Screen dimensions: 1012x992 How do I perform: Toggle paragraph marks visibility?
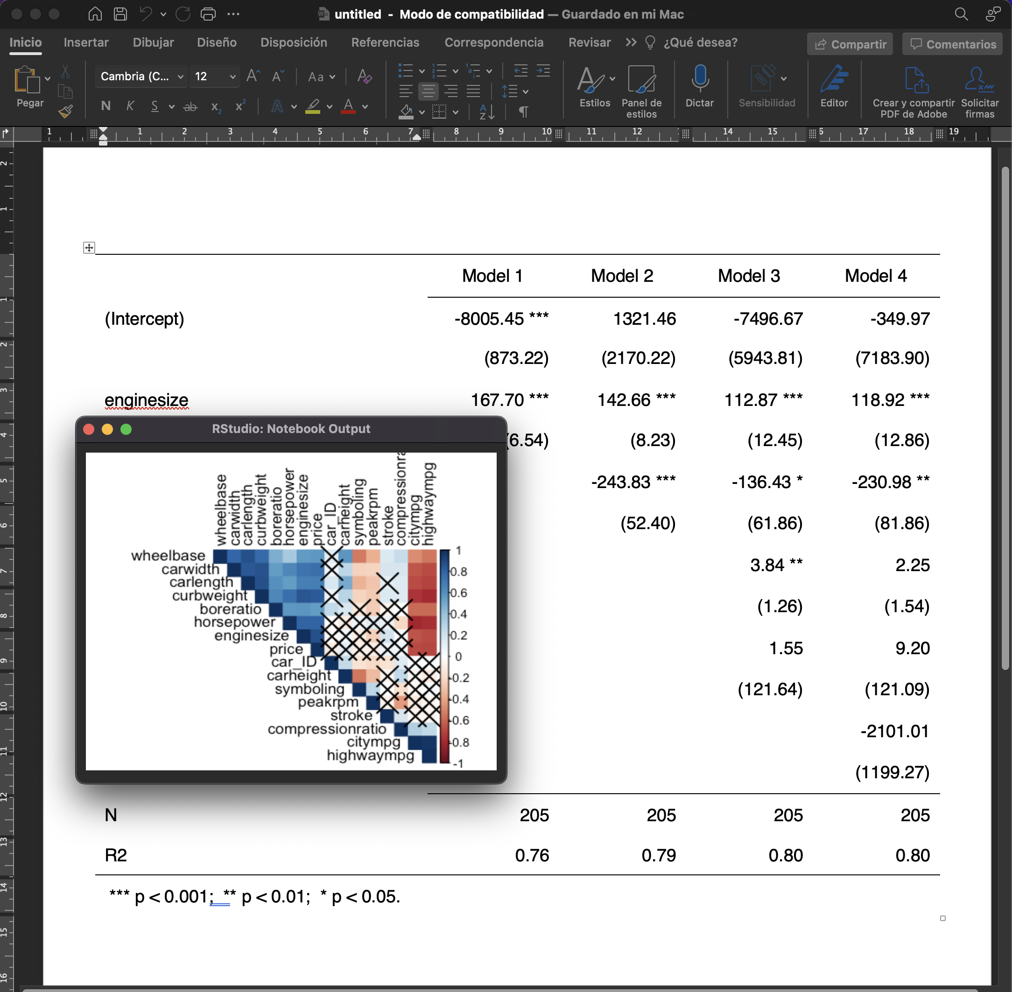coord(524,112)
